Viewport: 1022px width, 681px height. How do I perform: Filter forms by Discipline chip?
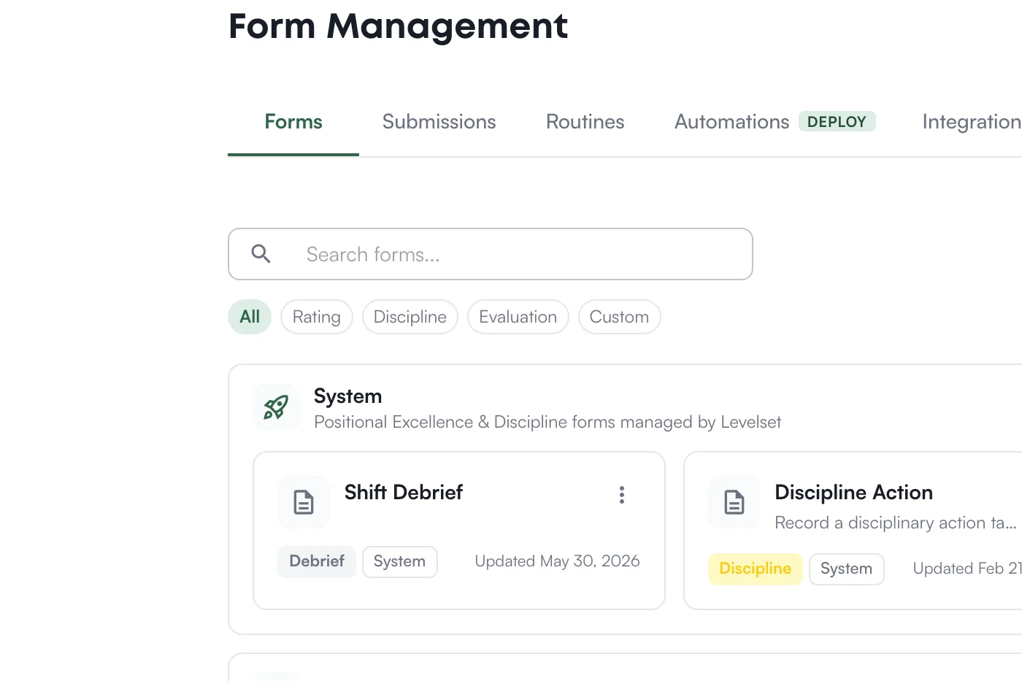[410, 317]
